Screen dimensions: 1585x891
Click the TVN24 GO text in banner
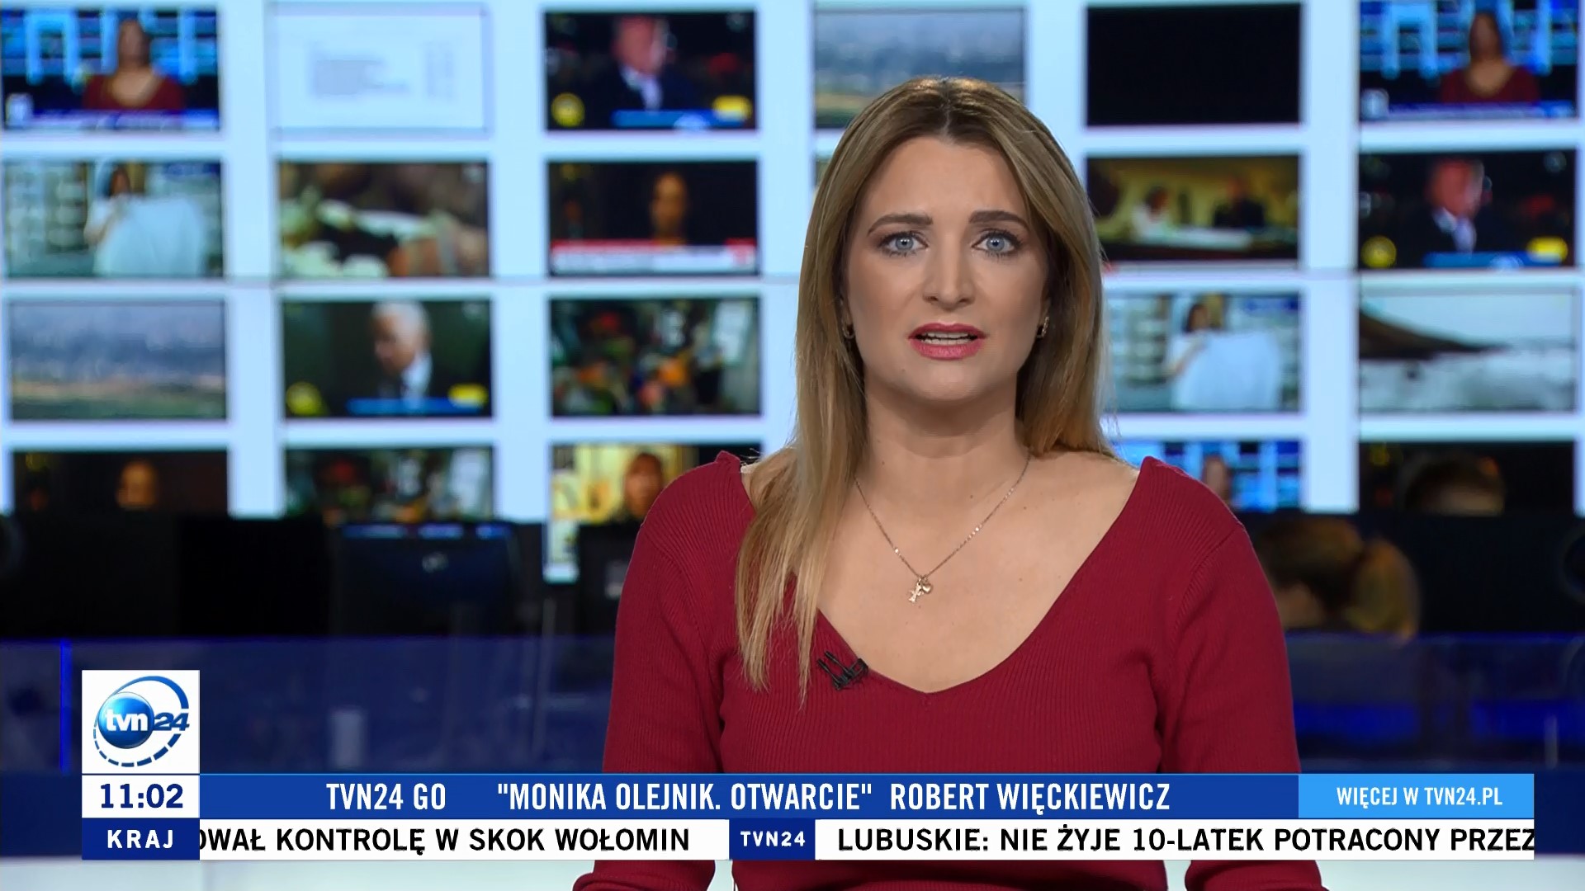[x=386, y=797]
